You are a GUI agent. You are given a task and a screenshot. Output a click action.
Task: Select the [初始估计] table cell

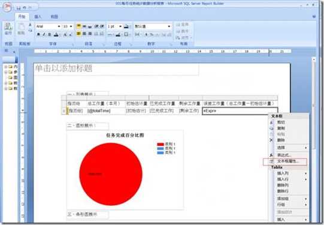click(x=137, y=111)
